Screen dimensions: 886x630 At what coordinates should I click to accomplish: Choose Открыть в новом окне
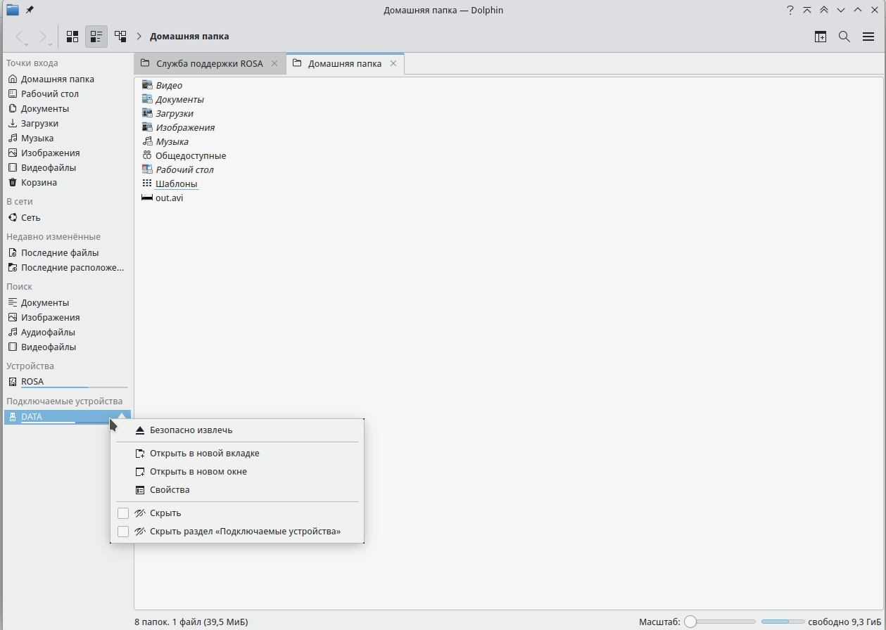pyautogui.click(x=236, y=471)
